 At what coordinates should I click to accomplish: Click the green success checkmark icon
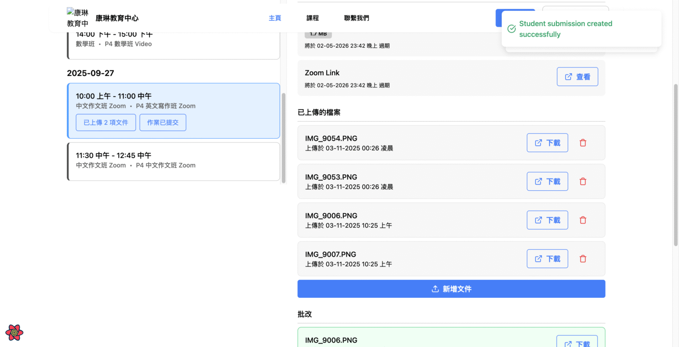pos(511,29)
